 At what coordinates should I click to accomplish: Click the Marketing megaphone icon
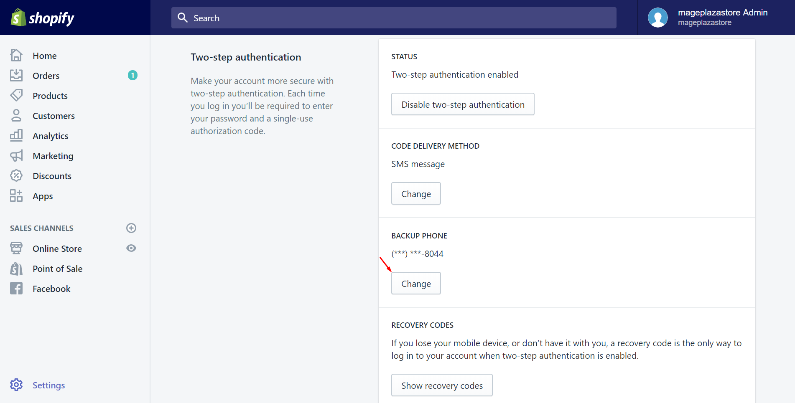[x=16, y=155]
